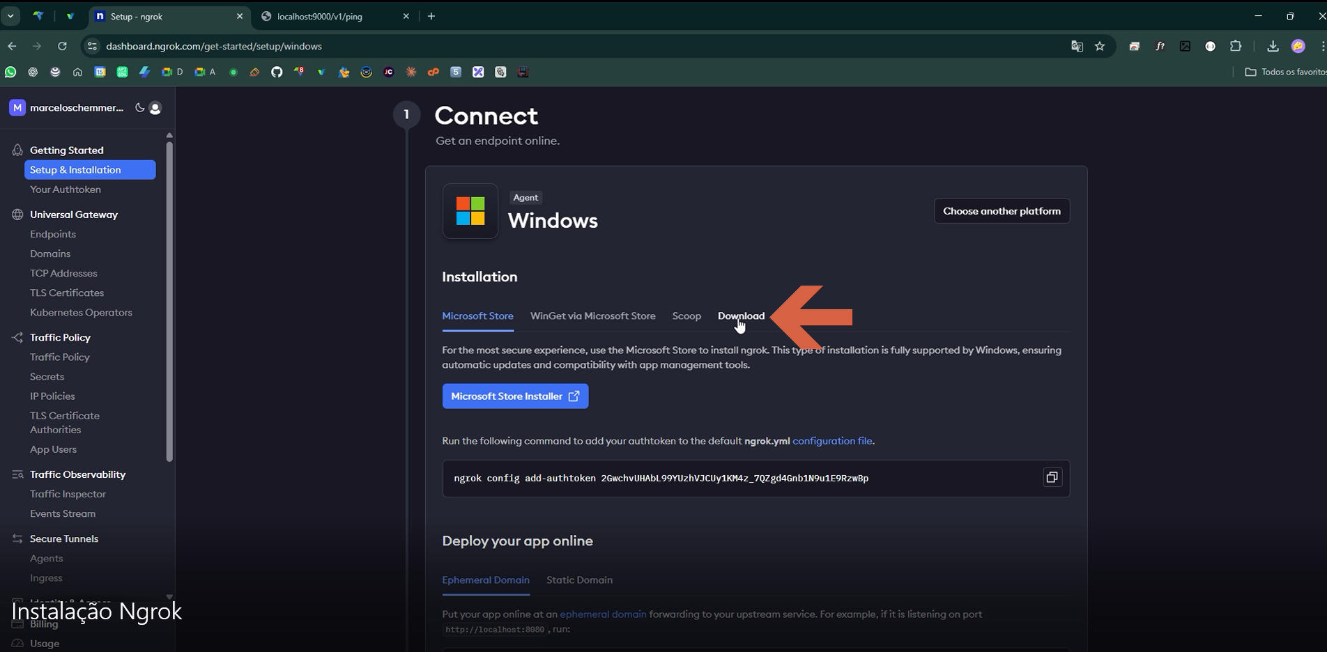Viewport: 1327px width, 652px height.
Task: Open Events Stream in sidebar
Action: tap(63, 513)
